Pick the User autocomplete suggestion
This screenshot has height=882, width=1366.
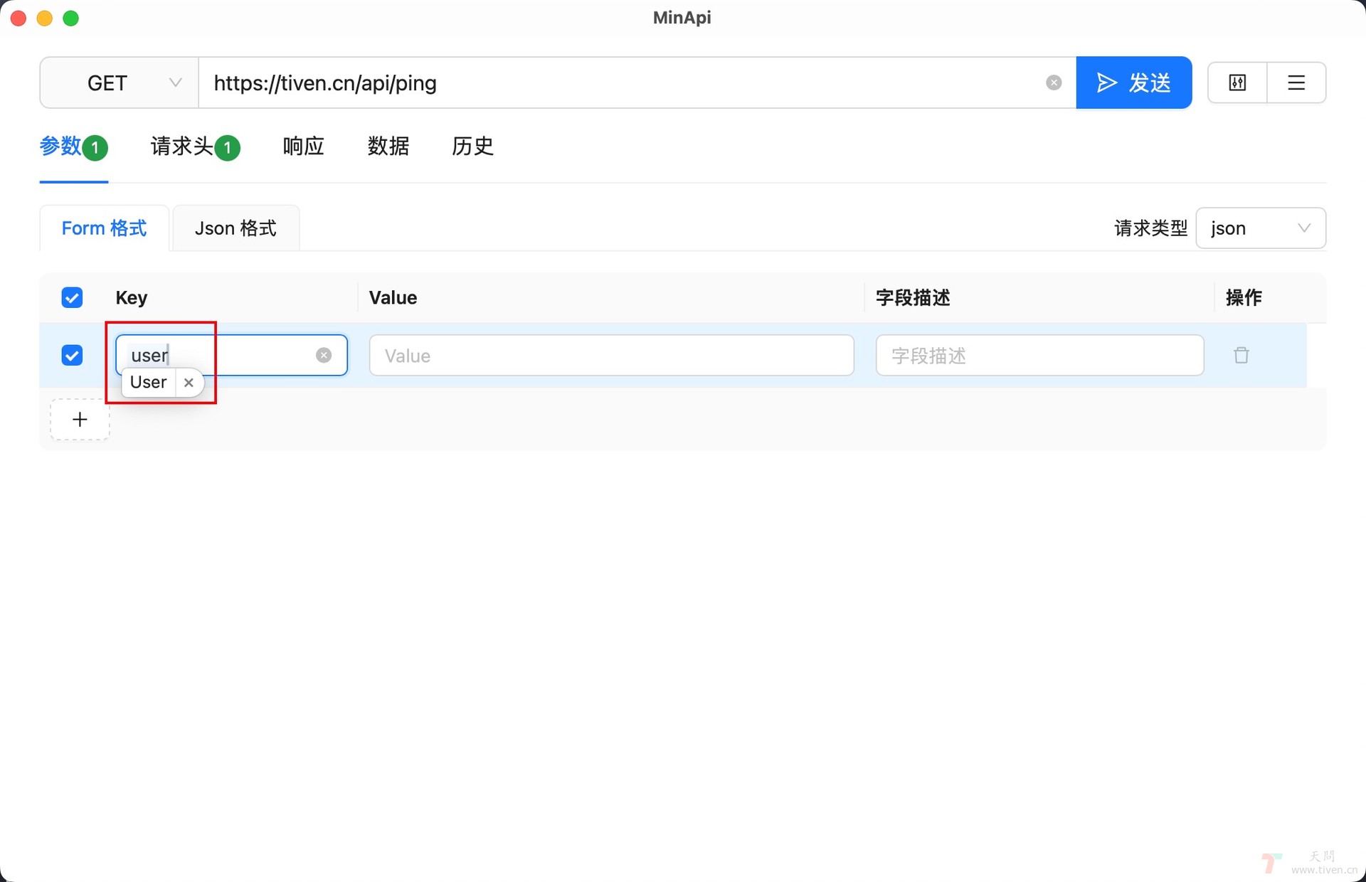(149, 383)
